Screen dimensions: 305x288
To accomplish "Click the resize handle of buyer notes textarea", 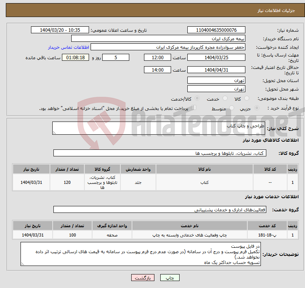I will 22,264.
